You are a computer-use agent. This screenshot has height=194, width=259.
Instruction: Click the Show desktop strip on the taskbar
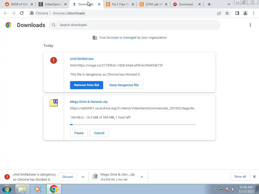click(x=257, y=189)
